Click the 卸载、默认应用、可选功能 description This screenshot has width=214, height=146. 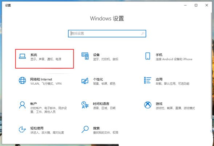173,84
